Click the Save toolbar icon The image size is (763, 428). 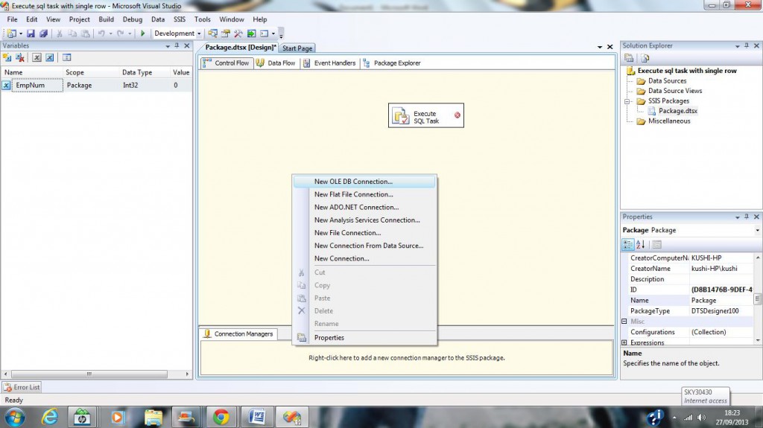pos(31,33)
